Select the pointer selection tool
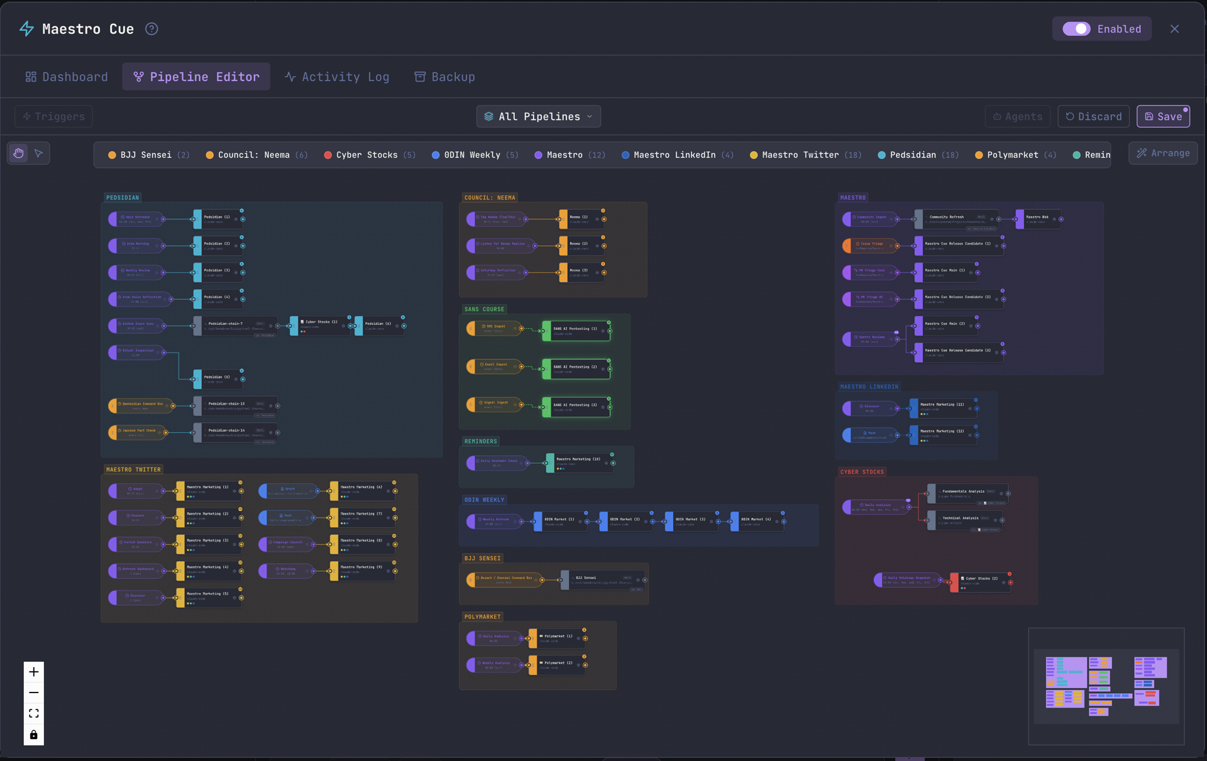The image size is (1207, 761). [39, 153]
